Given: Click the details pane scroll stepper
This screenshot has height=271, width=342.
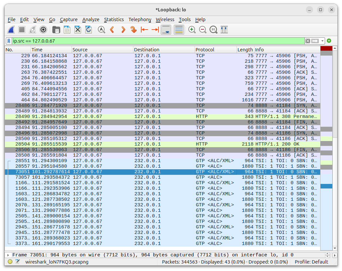Looking at the screenshot, I should coord(327,255).
